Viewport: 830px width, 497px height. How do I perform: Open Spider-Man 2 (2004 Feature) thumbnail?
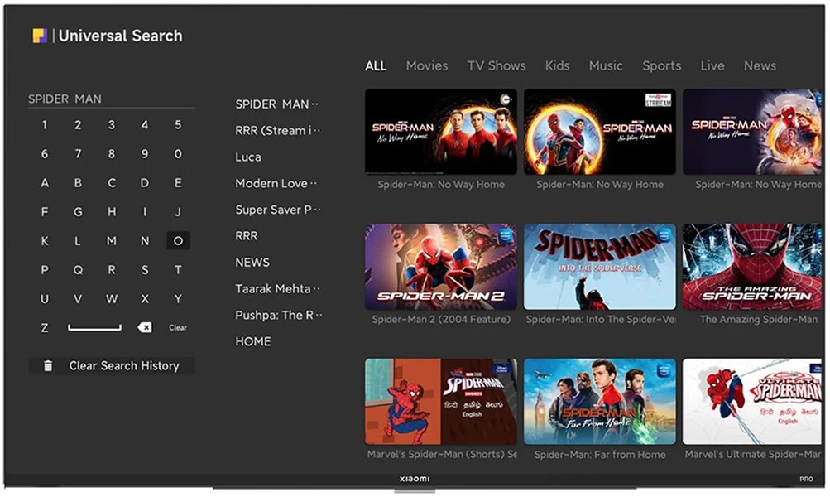click(x=440, y=267)
